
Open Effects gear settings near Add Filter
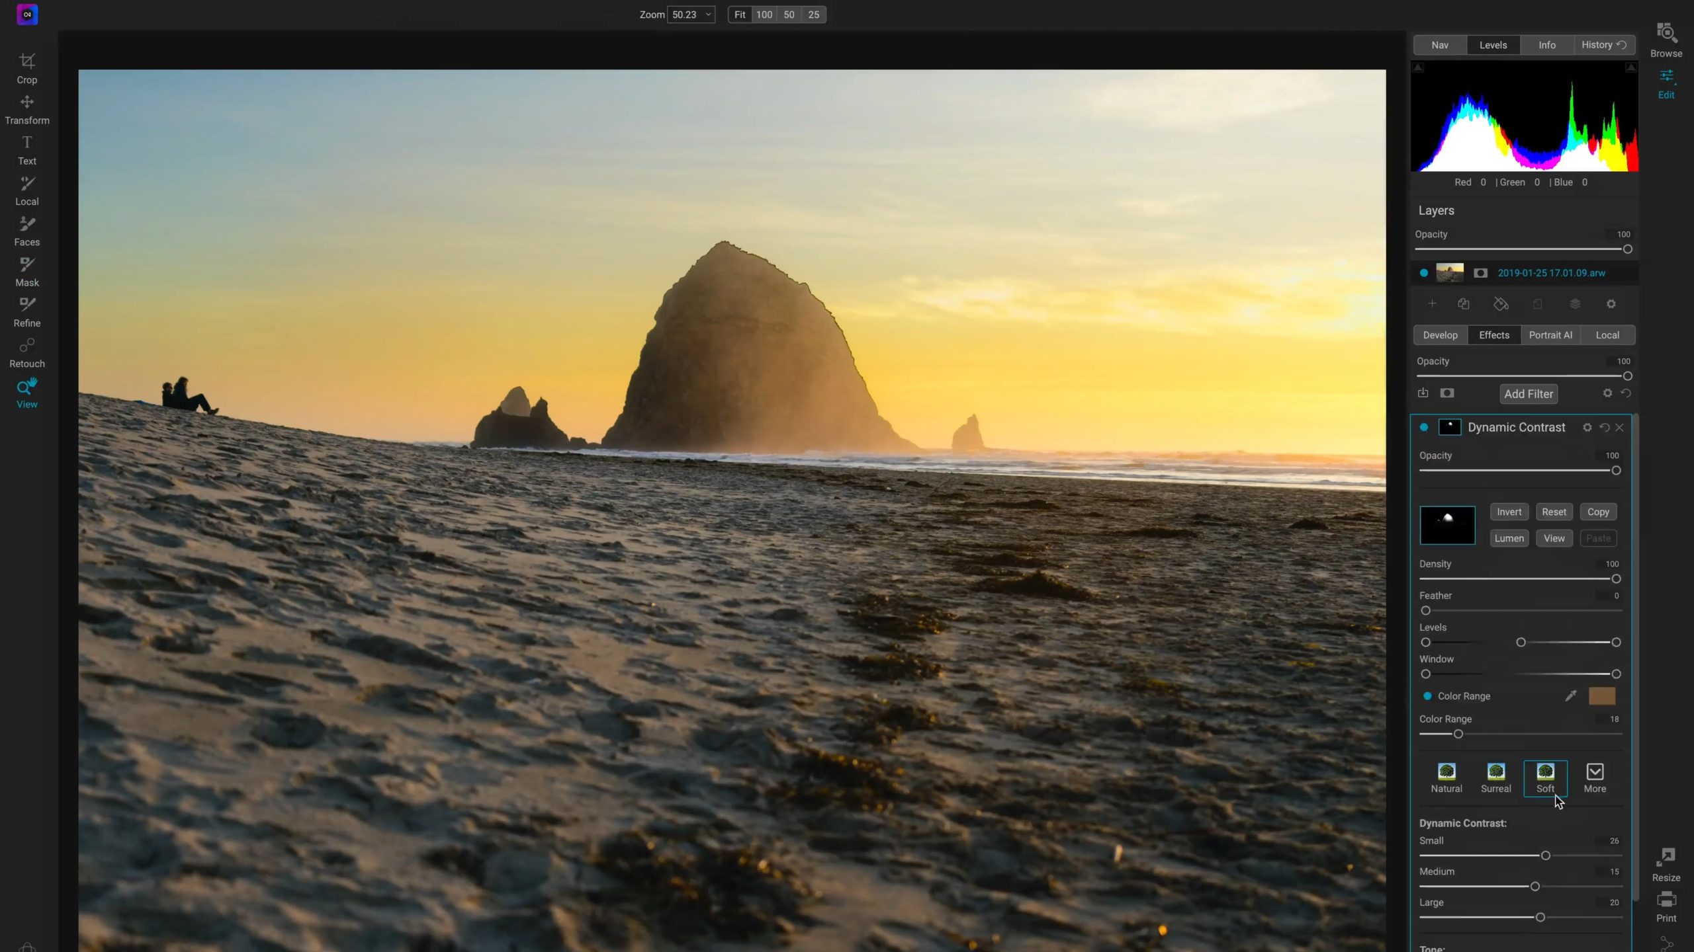1607,393
